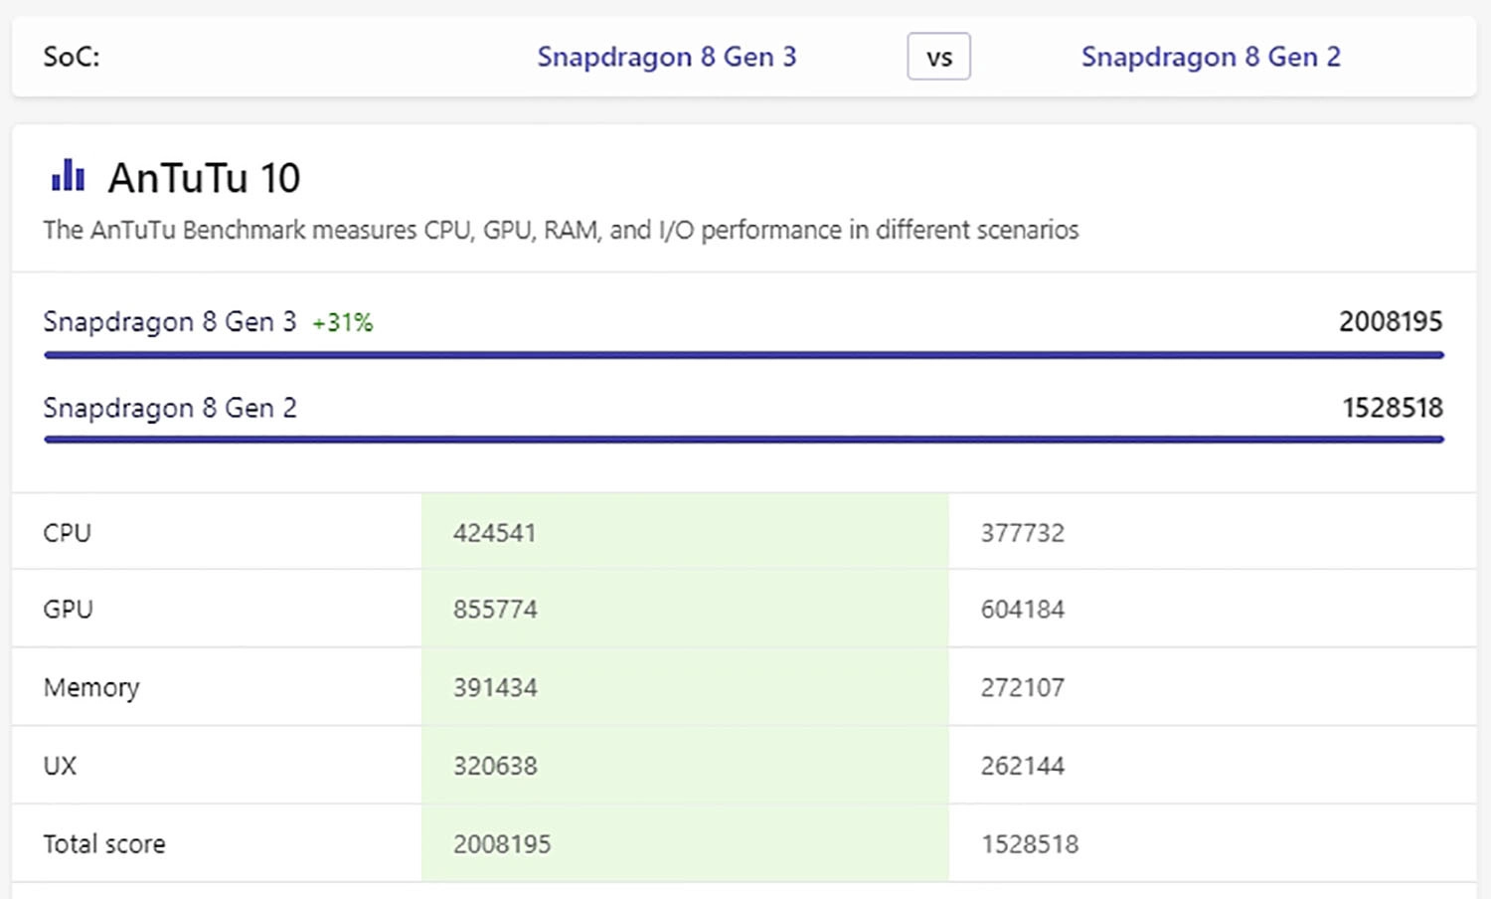
Task: Click the vs button between SoCs
Action: 938,57
